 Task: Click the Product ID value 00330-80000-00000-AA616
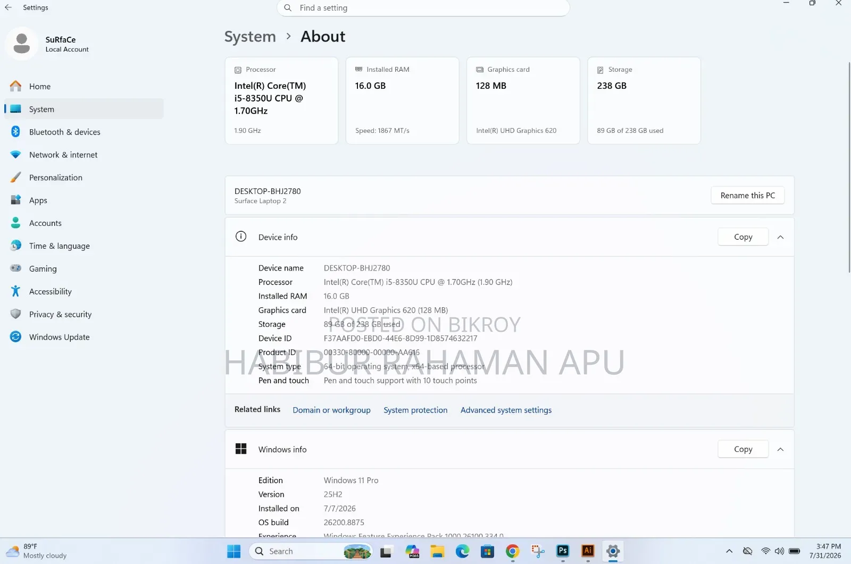click(372, 352)
